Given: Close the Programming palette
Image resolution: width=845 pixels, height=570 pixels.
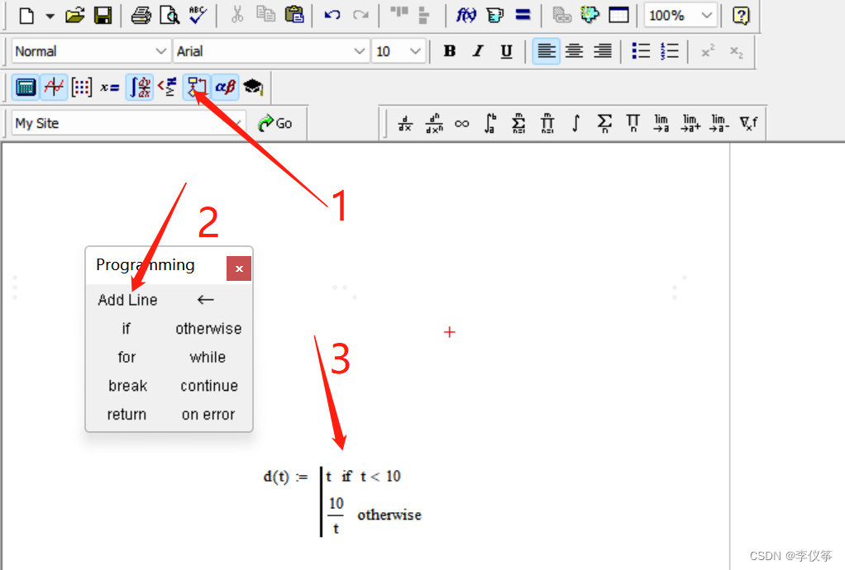Looking at the screenshot, I should (x=239, y=268).
